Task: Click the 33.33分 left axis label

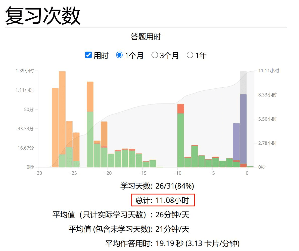Action: (x=26, y=129)
